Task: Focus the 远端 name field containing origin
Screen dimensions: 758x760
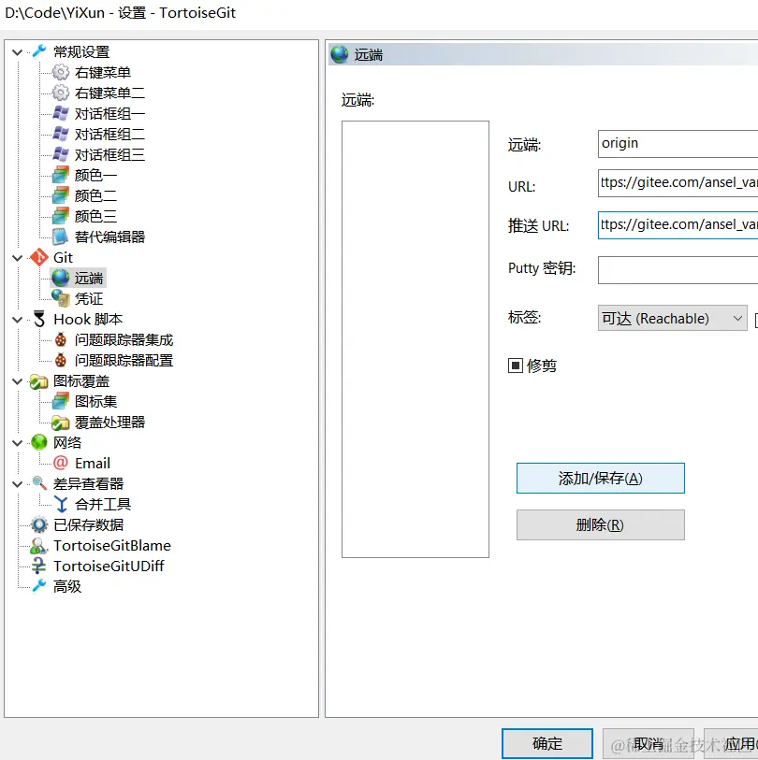Action: click(678, 143)
